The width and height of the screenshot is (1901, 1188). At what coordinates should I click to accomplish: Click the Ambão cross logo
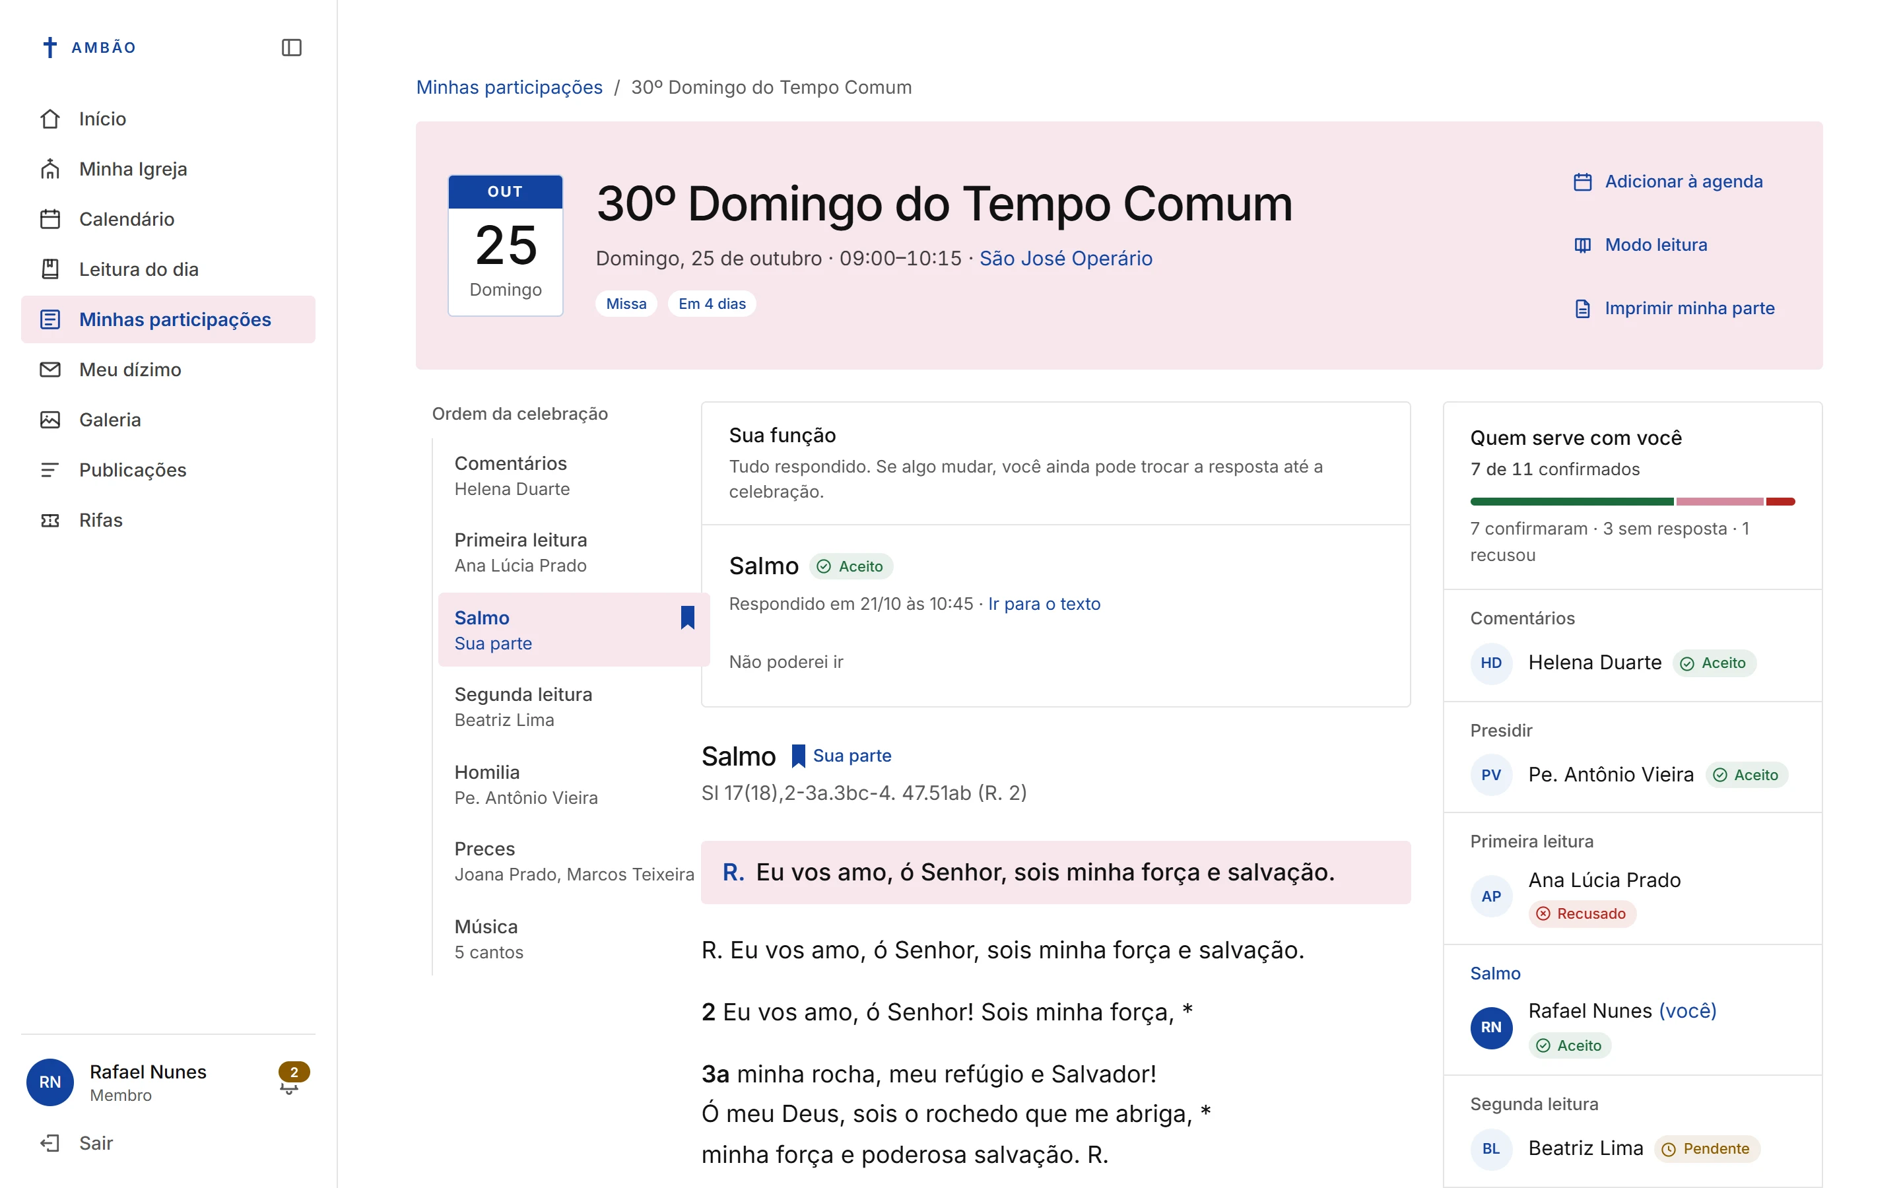pyautogui.click(x=50, y=47)
